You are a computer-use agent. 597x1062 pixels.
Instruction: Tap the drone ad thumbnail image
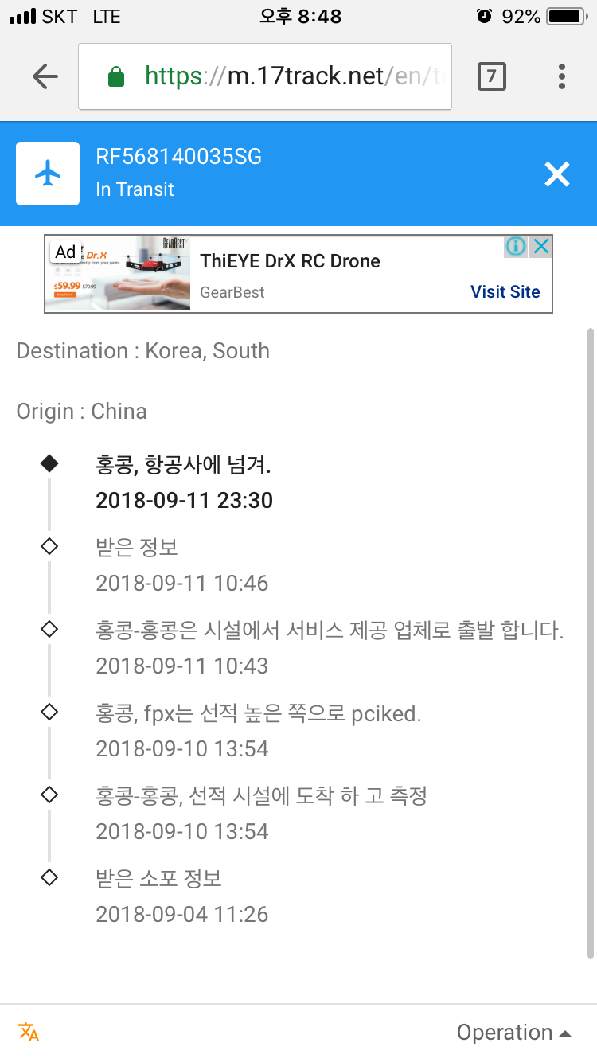(119, 273)
